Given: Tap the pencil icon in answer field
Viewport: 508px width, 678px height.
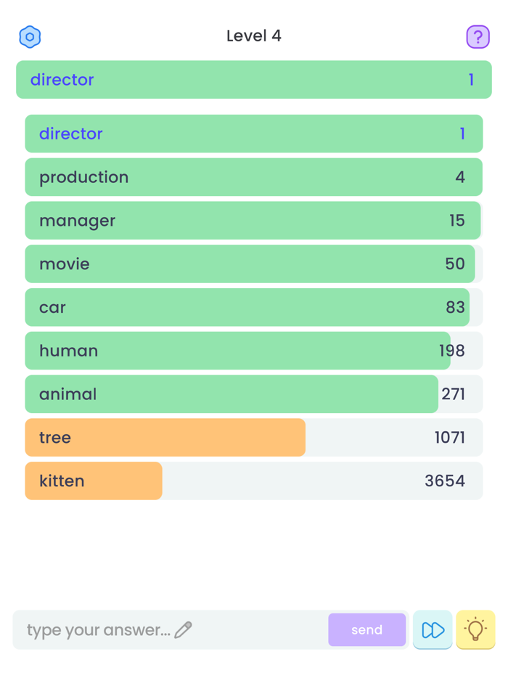Looking at the screenshot, I should coord(184,629).
